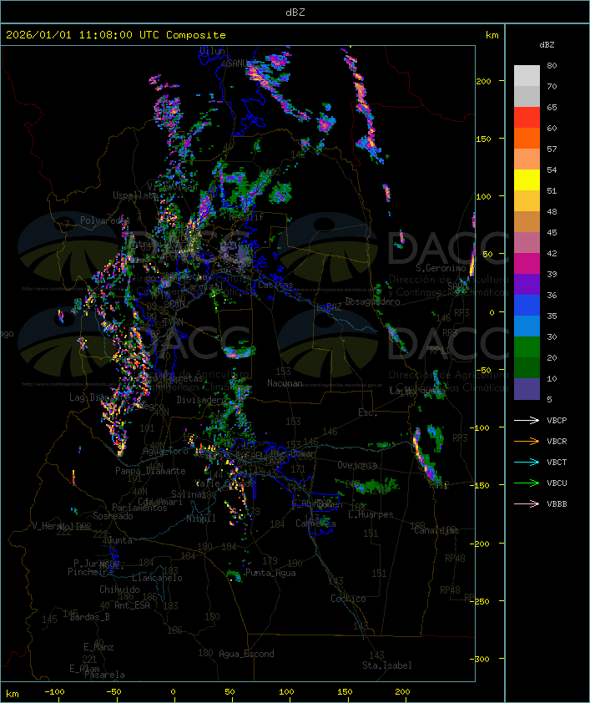The height and width of the screenshot is (703, 590).
Task: Click the '150' tick on the horizontal km axis
Action: tap(345, 692)
